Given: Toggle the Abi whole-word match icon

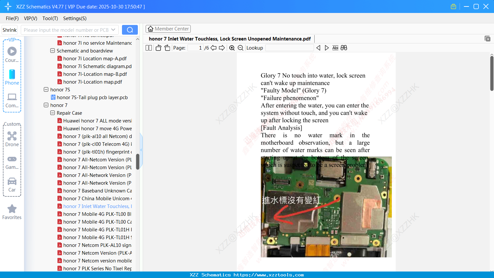Looking at the screenshot, I should [335, 48].
